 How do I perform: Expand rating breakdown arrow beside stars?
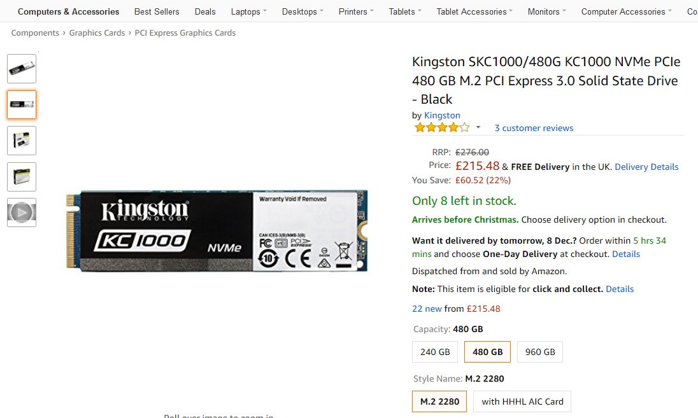click(x=478, y=128)
